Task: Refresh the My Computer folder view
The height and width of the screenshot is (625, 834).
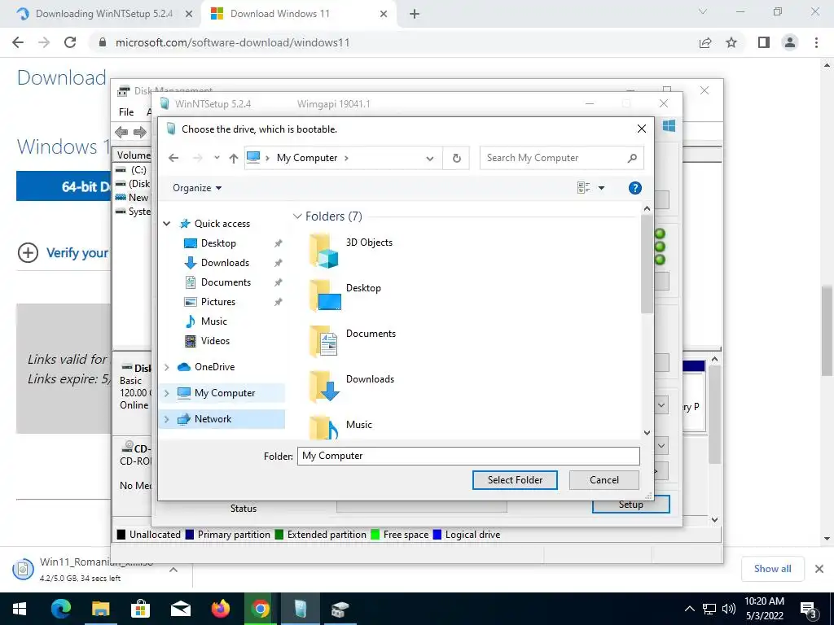Action: coord(456,158)
